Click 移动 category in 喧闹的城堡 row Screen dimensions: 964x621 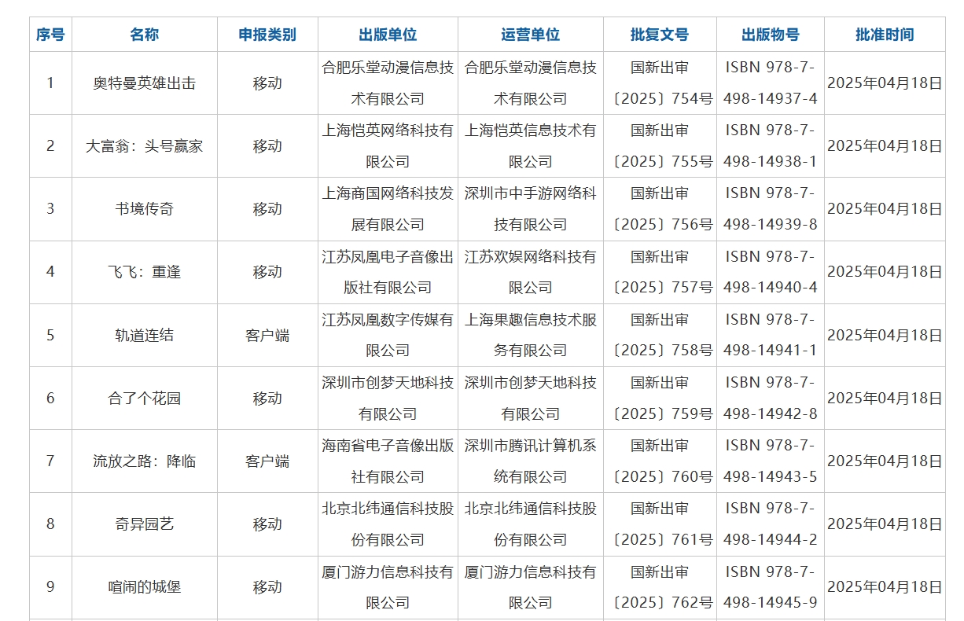(x=267, y=587)
